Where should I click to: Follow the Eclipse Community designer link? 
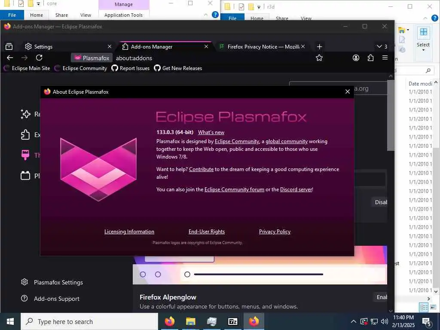[237, 141]
